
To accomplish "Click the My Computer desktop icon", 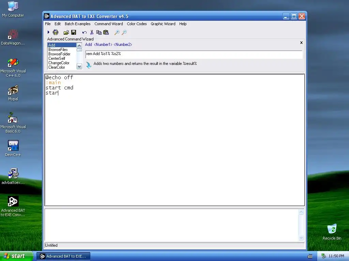I will coord(13,9).
